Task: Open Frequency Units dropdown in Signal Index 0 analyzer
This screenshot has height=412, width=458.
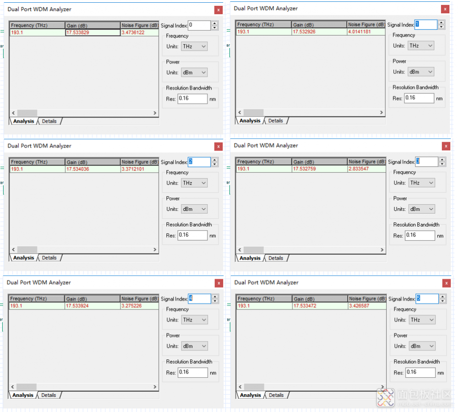Action: [x=194, y=46]
